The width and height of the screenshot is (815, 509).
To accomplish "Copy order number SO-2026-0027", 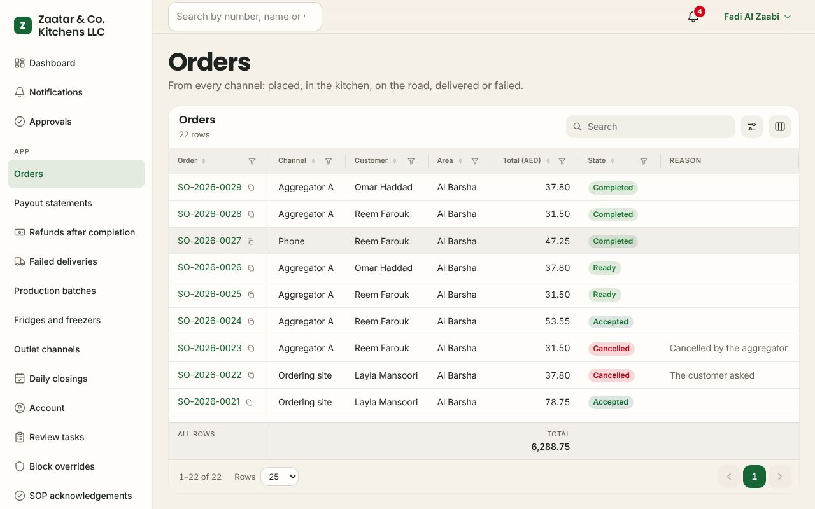I will point(250,241).
